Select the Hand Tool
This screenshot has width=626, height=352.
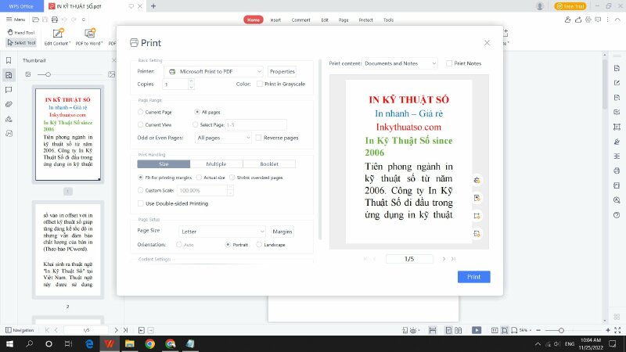click(21, 32)
